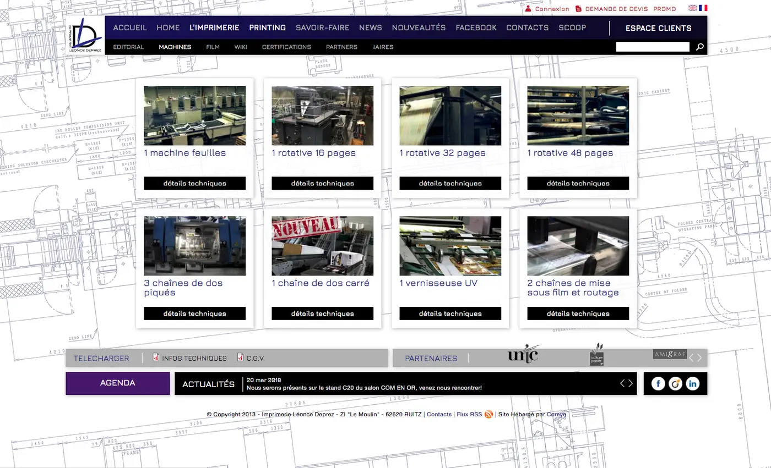Open the chaînes de dos piqués thumbnail
Image resolution: width=771 pixels, height=468 pixels.
coord(195,246)
